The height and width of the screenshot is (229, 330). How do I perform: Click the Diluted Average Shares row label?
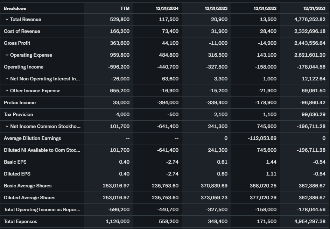[30, 198]
